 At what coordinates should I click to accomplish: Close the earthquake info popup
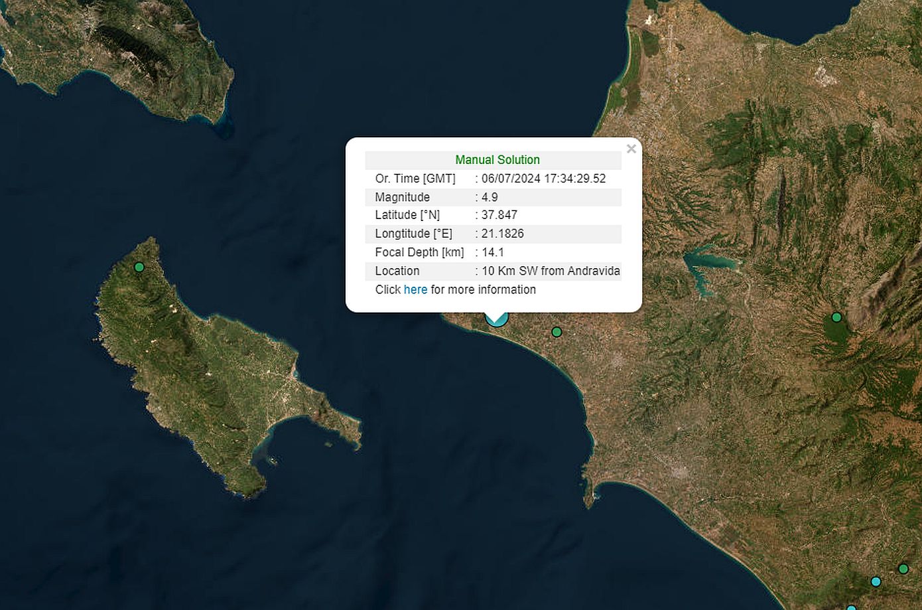click(631, 149)
